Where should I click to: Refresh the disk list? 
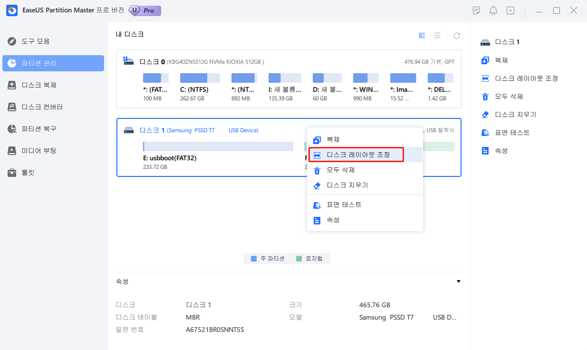click(x=456, y=35)
